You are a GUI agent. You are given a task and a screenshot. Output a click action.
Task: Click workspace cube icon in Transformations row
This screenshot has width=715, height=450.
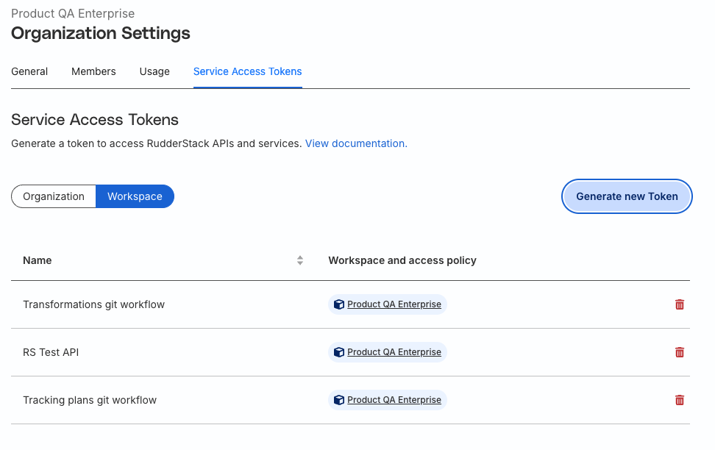339,304
